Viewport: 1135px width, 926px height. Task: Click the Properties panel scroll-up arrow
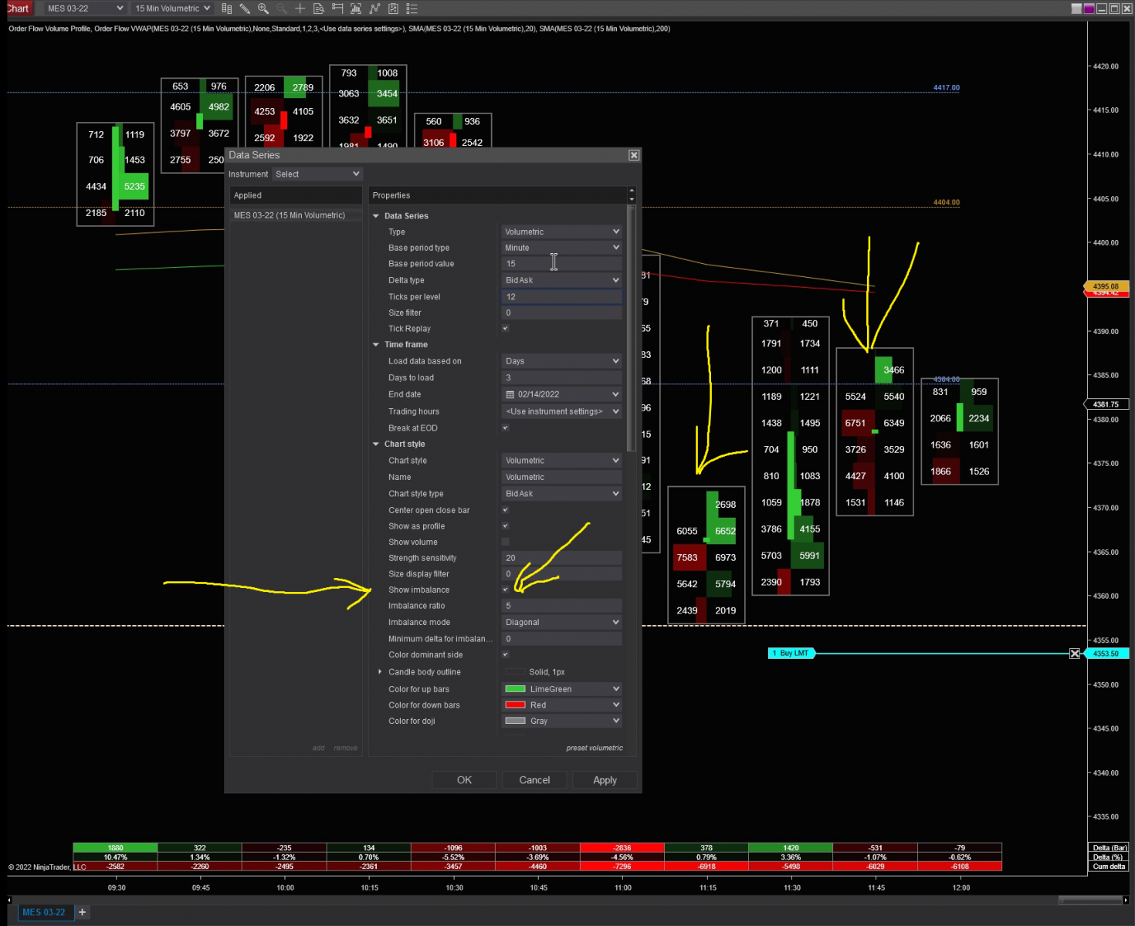click(x=632, y=191)
